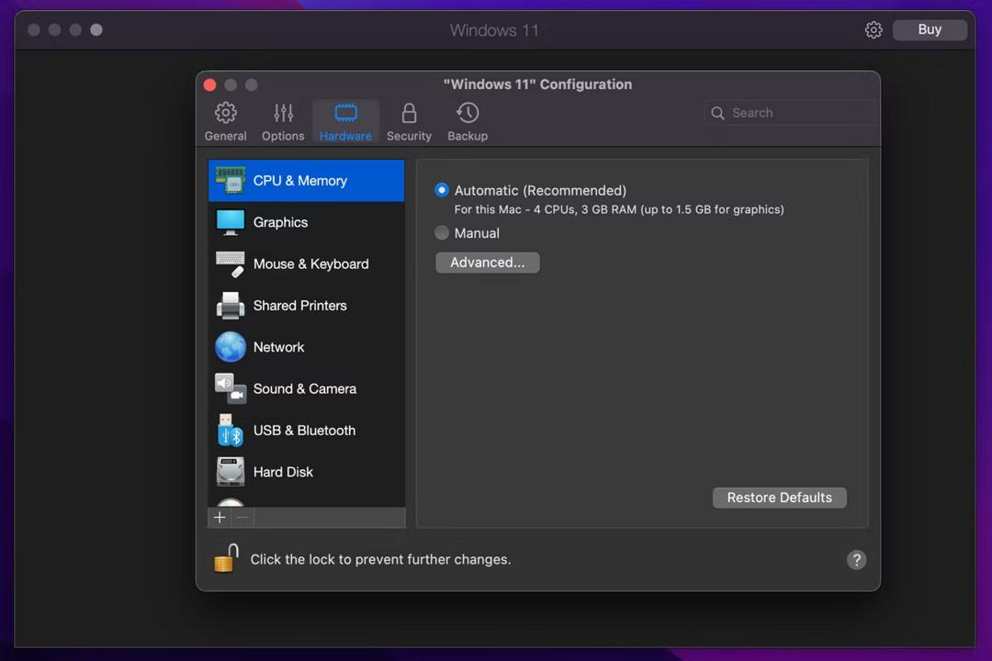Select the Automatic (Recommended) radio button
Viewport: 992px width, 661px height.
pyautogui.click(x=442, y=190)
